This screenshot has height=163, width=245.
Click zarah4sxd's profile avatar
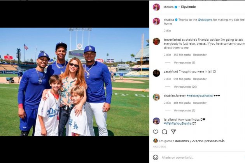coord(156,73)
